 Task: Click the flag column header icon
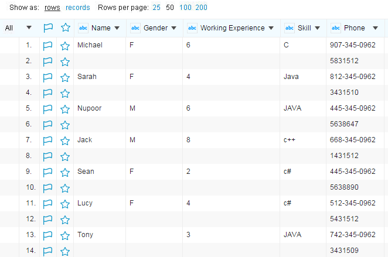[48, 28]
